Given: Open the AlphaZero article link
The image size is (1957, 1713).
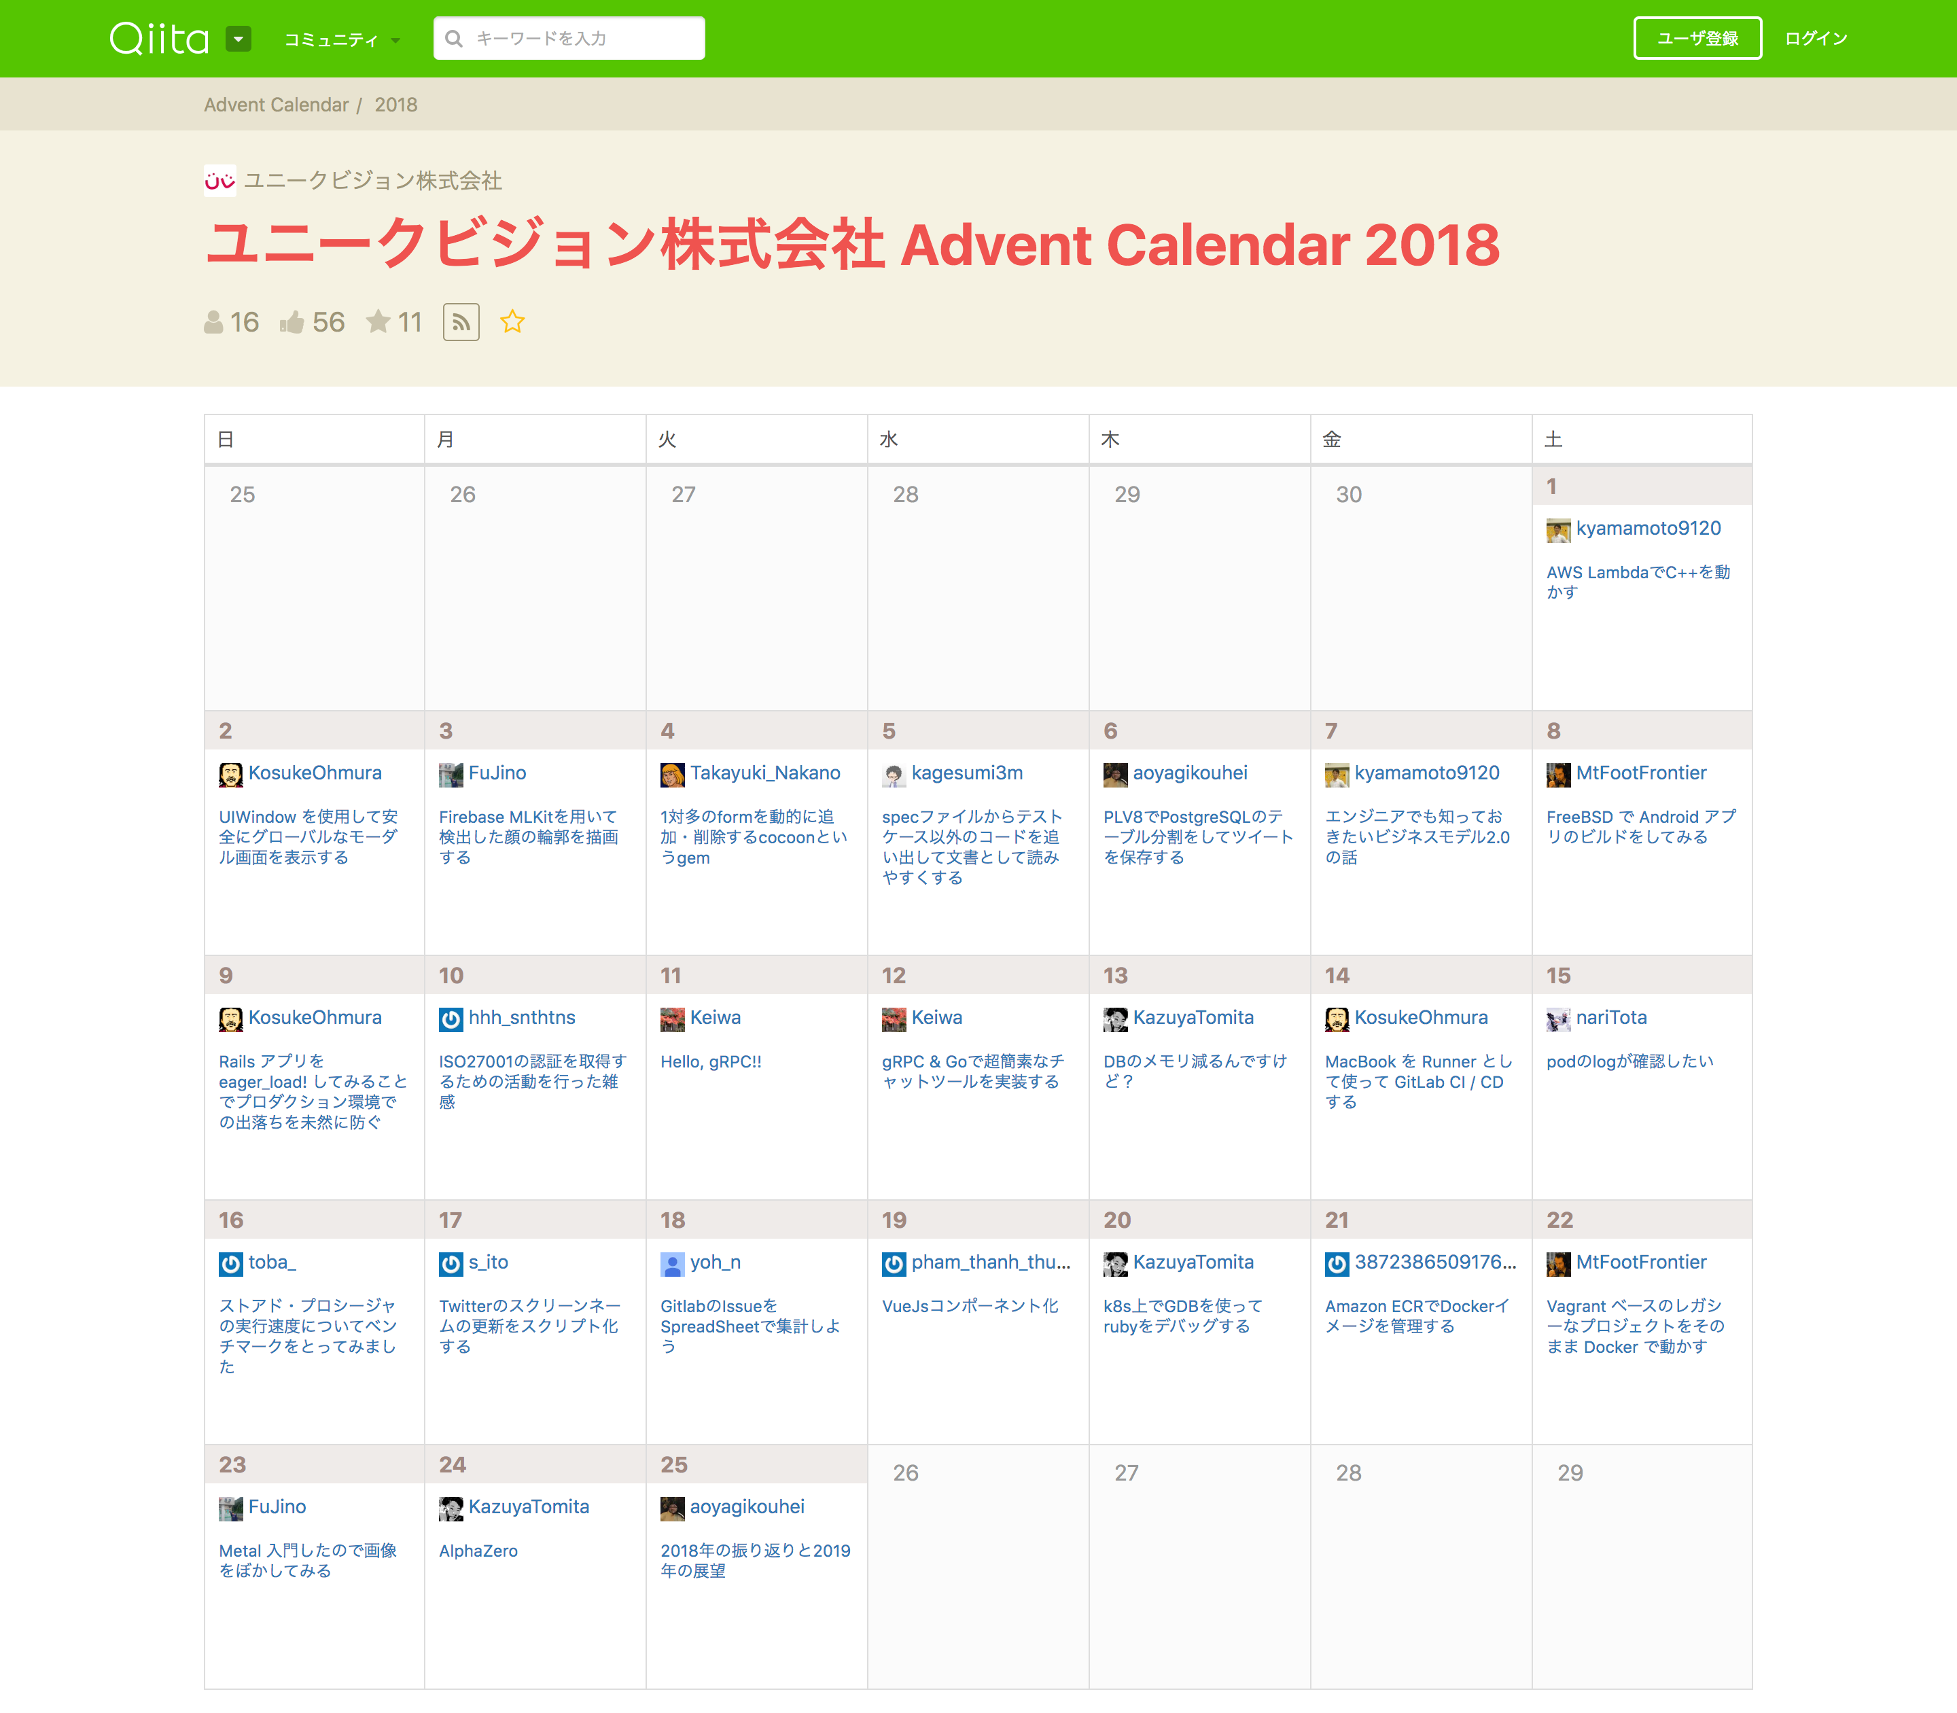Looking at the screenshot, I should [x=478, y=1551].
